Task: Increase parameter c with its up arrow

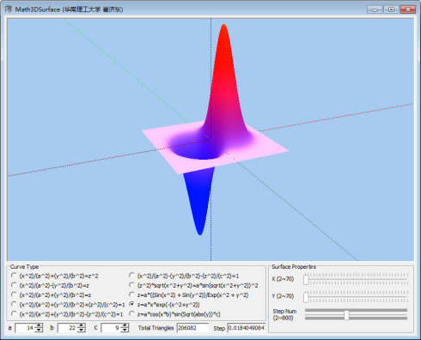Action: [125, 325]
